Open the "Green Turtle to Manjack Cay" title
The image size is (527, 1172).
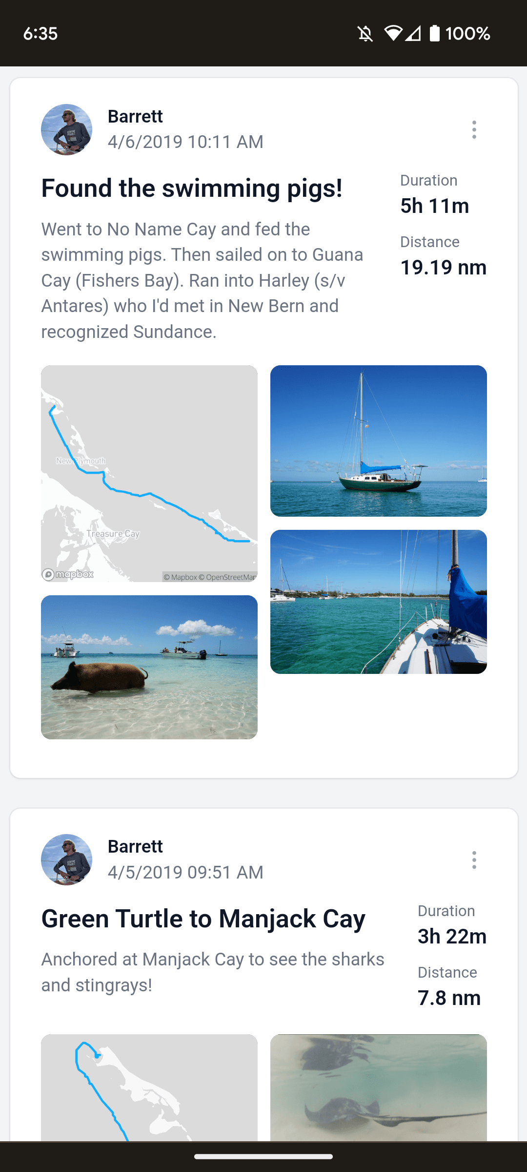coord(203,919)
